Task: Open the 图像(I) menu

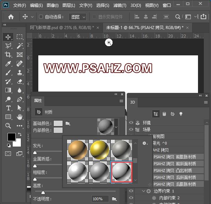Action: (x=53, y=5)
